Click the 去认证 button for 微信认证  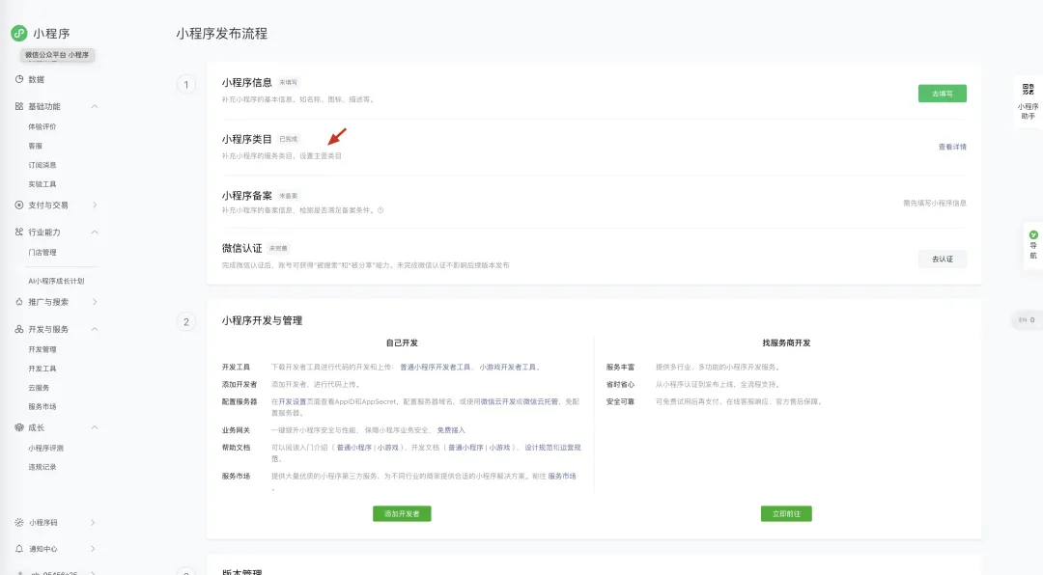click(942, 259)
